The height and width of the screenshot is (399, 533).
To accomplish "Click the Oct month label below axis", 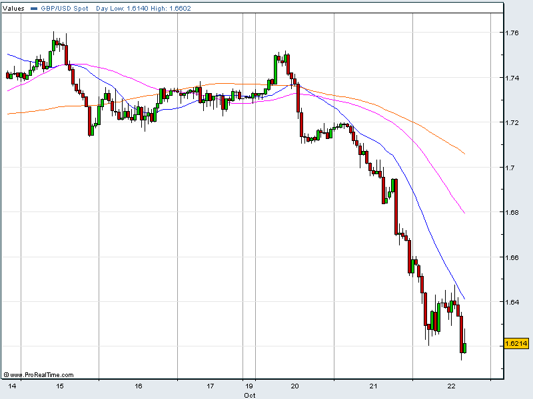I will pos(249,394).
